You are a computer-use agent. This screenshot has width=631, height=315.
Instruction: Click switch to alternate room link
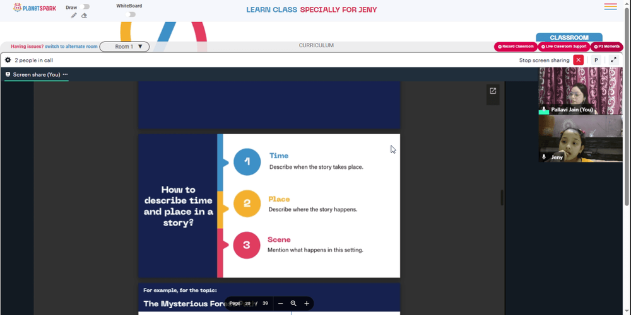coord(71,47)
